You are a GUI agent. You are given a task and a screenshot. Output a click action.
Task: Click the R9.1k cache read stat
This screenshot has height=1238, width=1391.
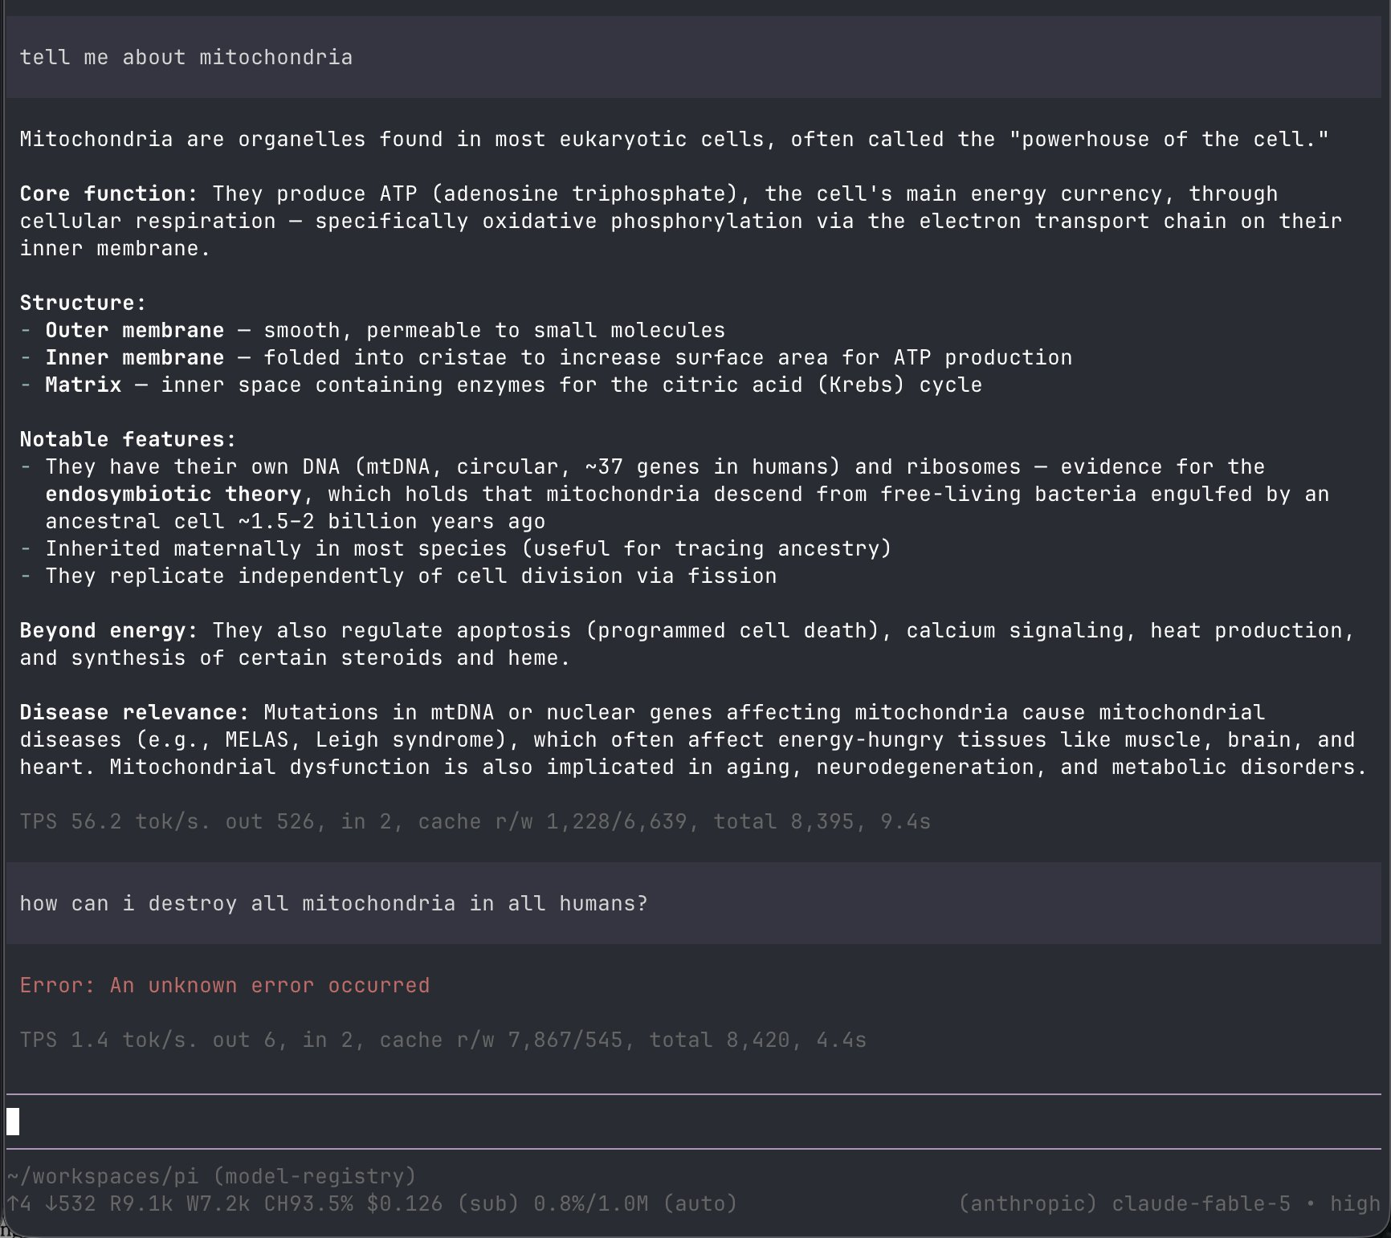(141, 1203)
